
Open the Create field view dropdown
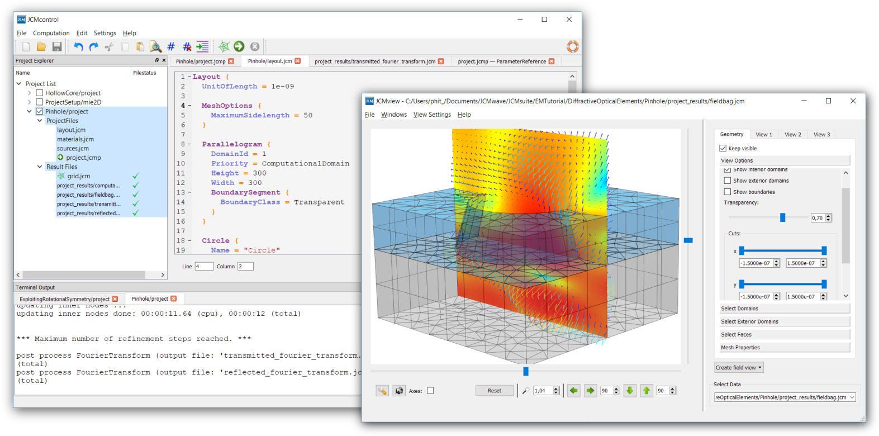coord(739,367)
